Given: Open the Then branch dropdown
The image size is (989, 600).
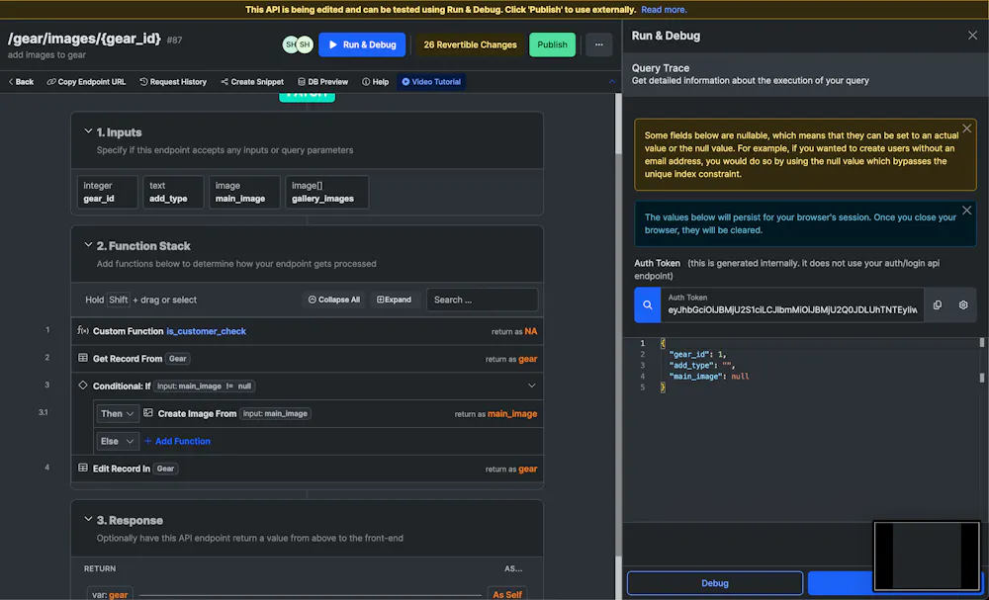Looking at the screenshot, I should click(x=118, y=413).
